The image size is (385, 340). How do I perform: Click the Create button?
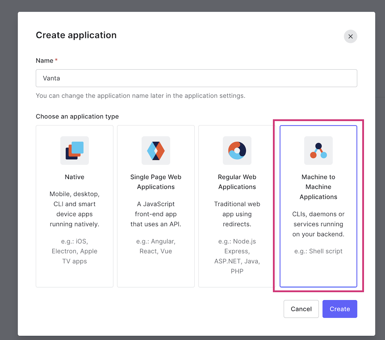pos(340,309)
